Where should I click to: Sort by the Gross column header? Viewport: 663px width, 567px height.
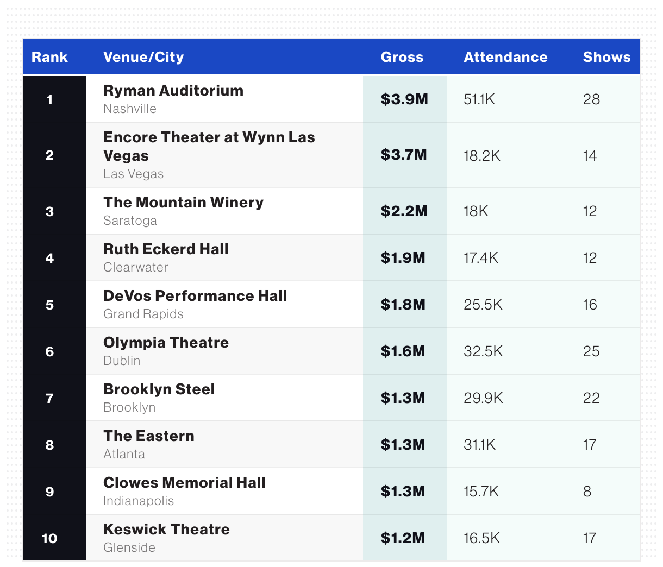tap(402, 57)
